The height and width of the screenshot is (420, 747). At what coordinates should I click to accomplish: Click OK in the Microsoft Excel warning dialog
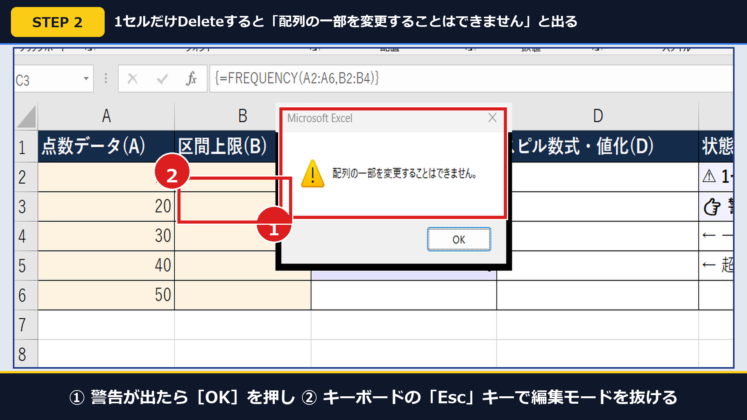pyautogui.click(x=459, y=239)
